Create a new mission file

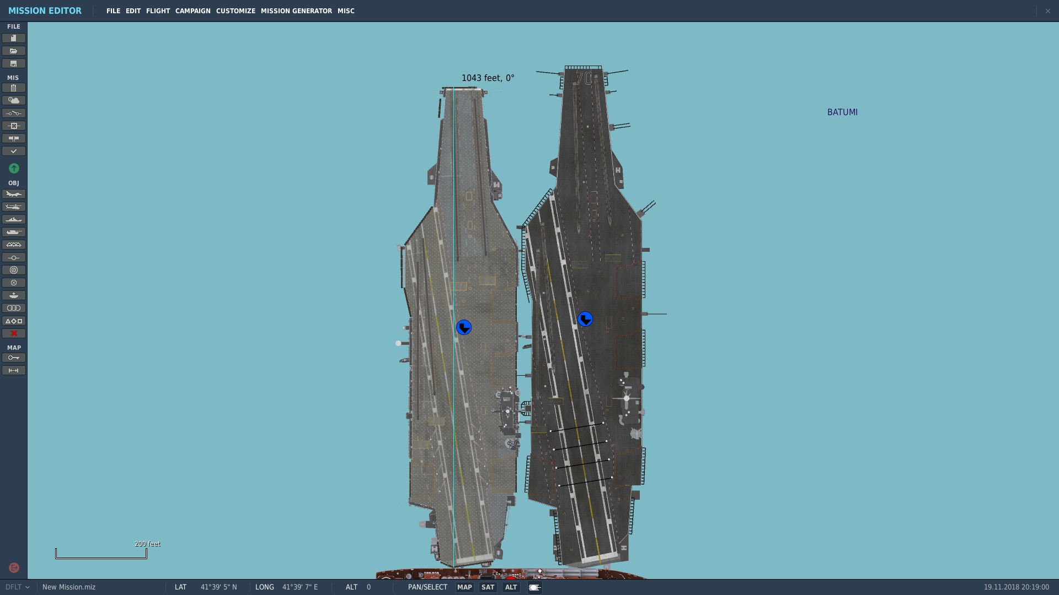(x=14, y=38)
